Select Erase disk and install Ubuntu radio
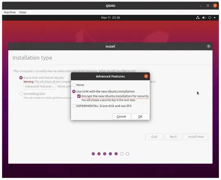 coord(21,77)
